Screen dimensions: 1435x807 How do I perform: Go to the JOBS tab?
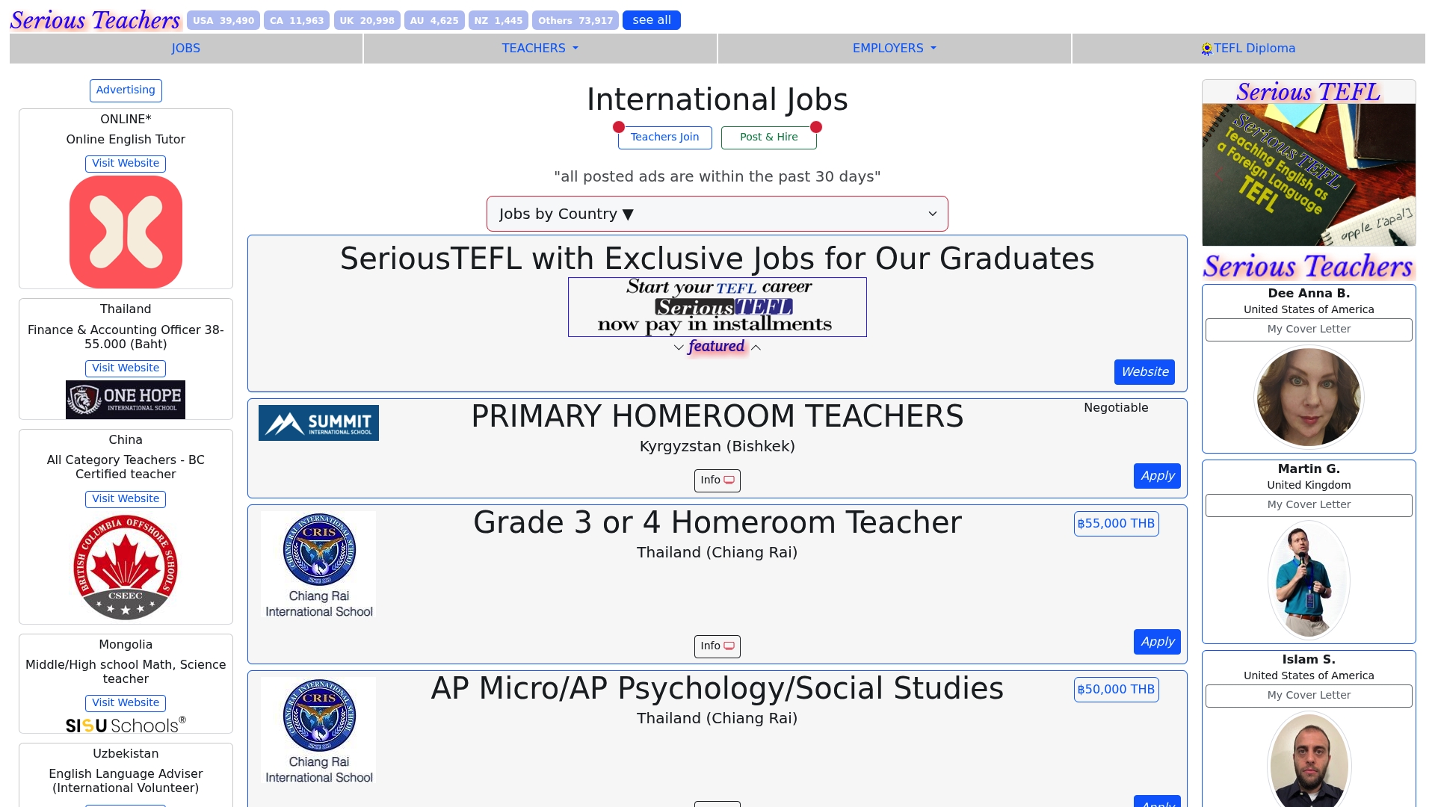coord(185,49)
